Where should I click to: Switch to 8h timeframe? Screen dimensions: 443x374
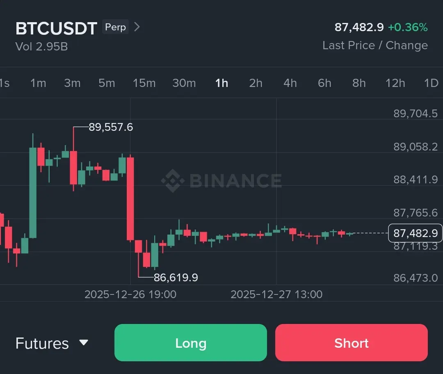tap(359, 83)
